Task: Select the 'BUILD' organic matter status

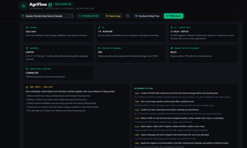Action: [x=173, y=52]
